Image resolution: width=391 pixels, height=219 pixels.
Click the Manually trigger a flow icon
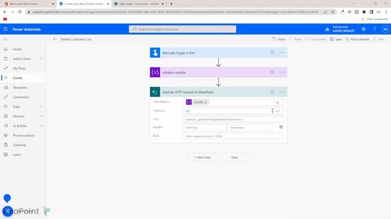pos(155,53)
